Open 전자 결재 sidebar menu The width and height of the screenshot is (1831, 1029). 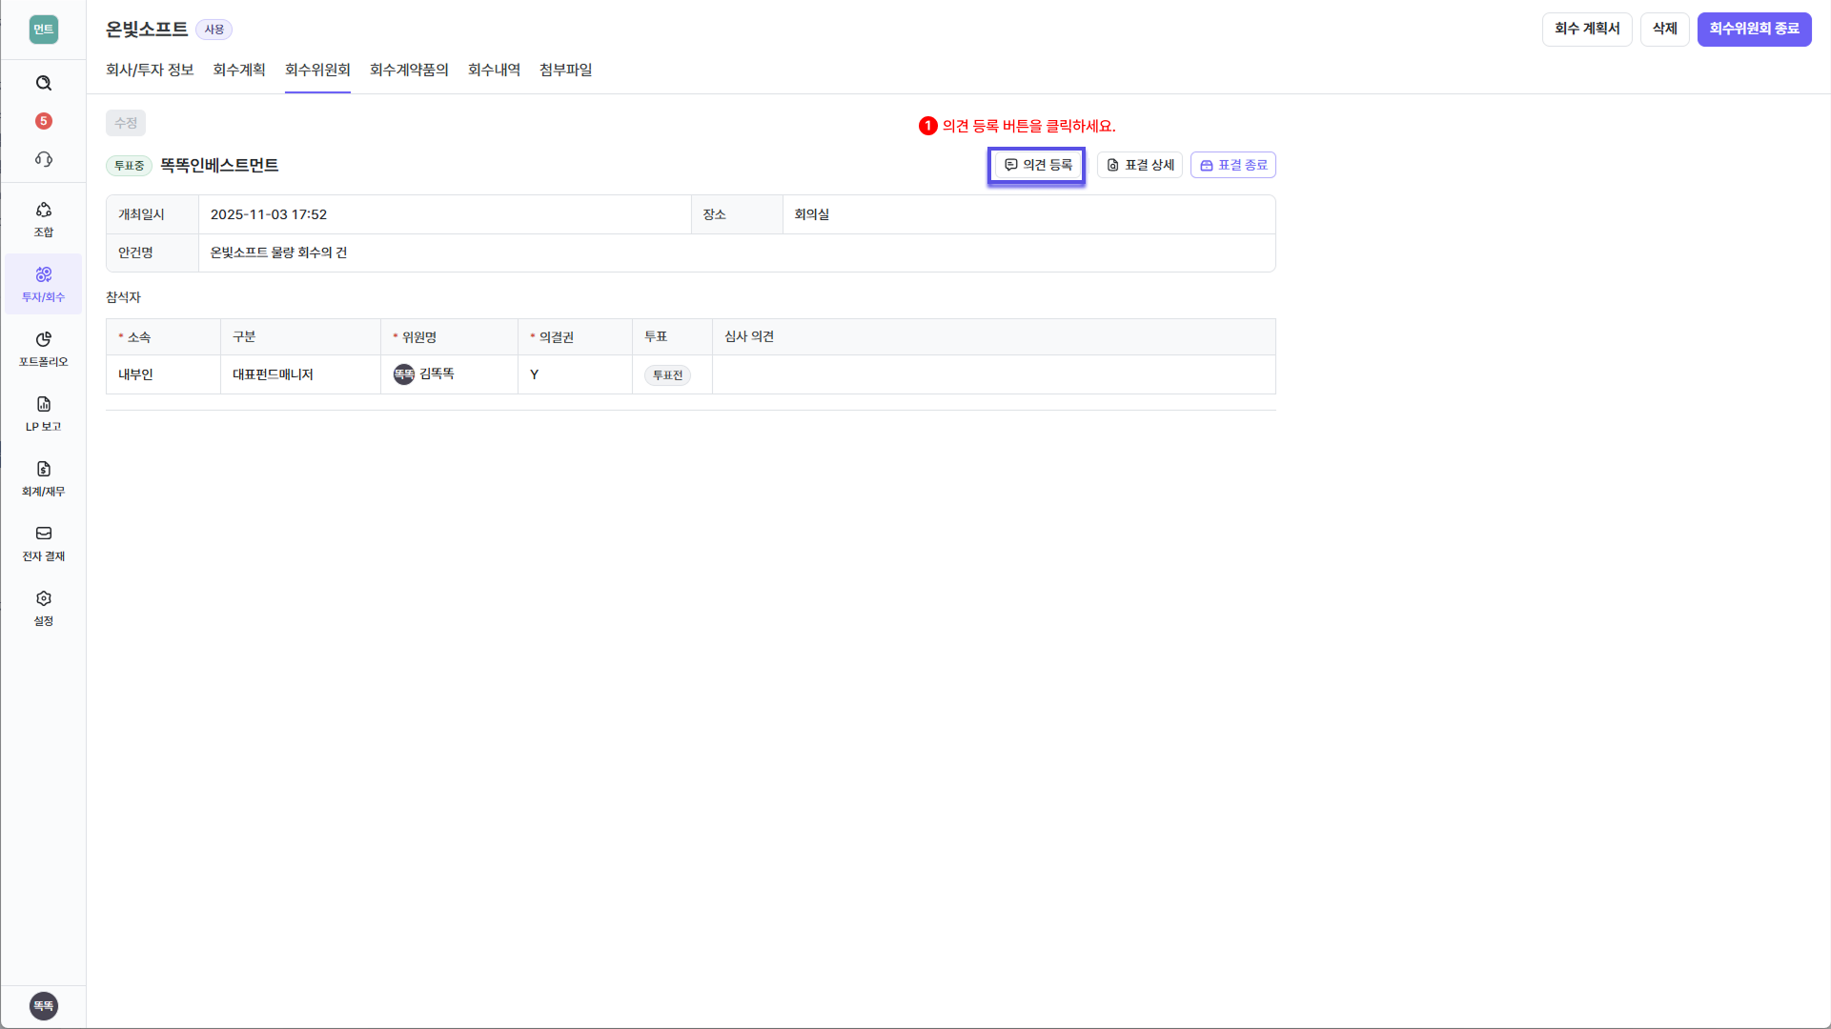click(44, 543)
